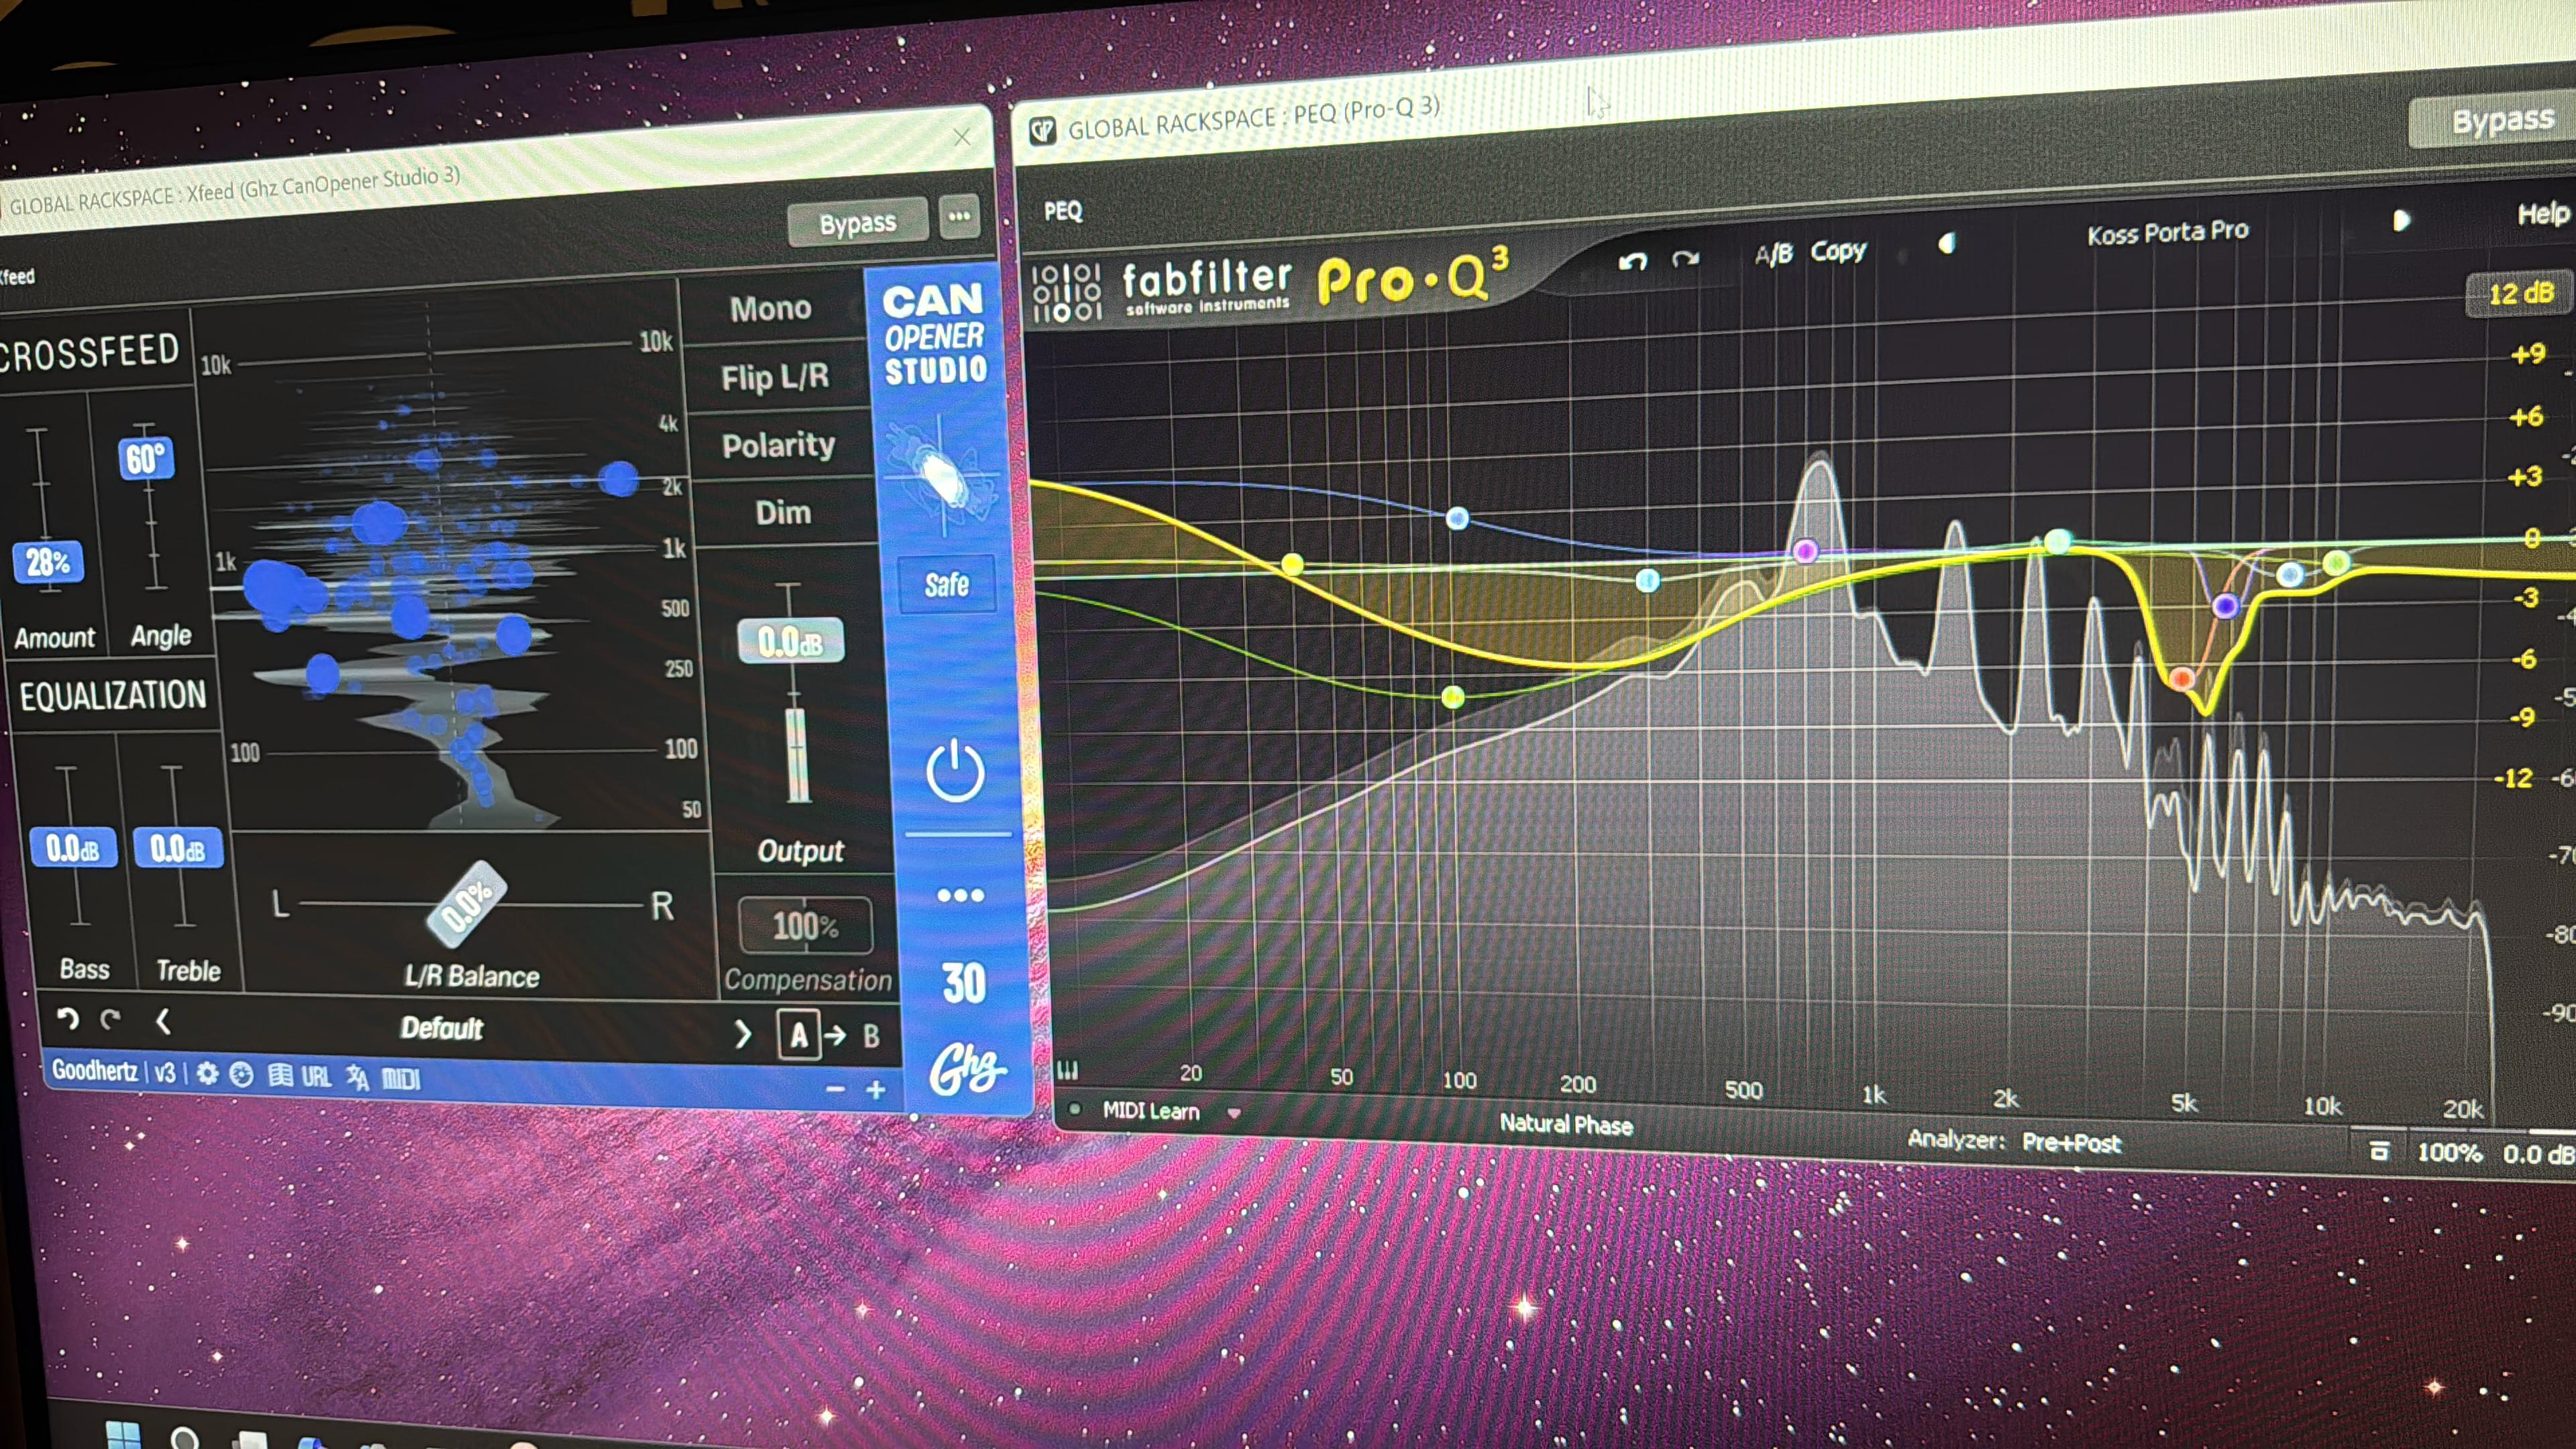The image size is (2576, 1449).
Task: Click the Goodhertz v3 version label
Action: (164, 1073)
